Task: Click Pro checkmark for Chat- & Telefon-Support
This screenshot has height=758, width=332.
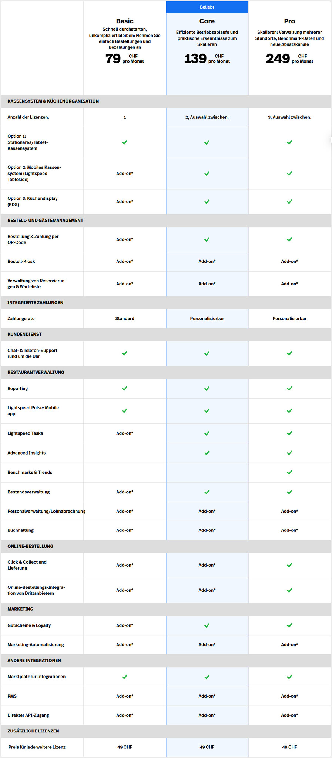Action: click(289, 353)
